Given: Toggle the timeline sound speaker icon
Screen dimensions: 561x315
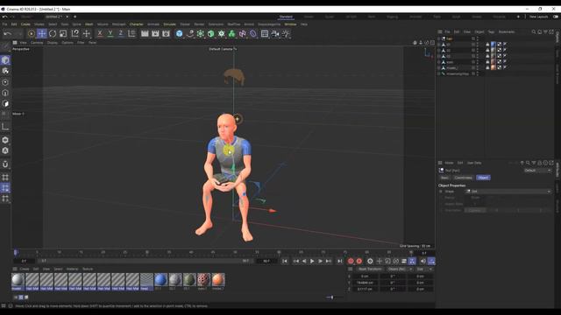Looking at the screenshot, I should [x=423, y=261].
